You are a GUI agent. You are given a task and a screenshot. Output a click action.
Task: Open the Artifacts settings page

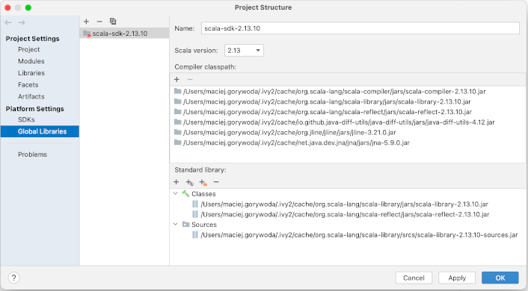(31, 96)
